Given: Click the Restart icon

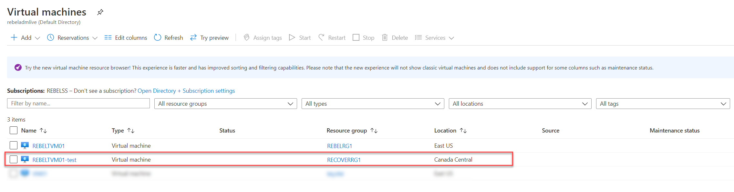Looking at the screenshot, I should coord(321,37).
